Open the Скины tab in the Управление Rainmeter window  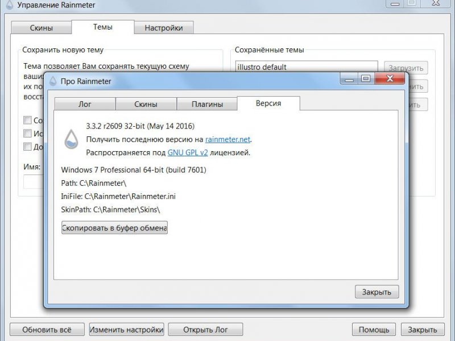pos(41,28)
